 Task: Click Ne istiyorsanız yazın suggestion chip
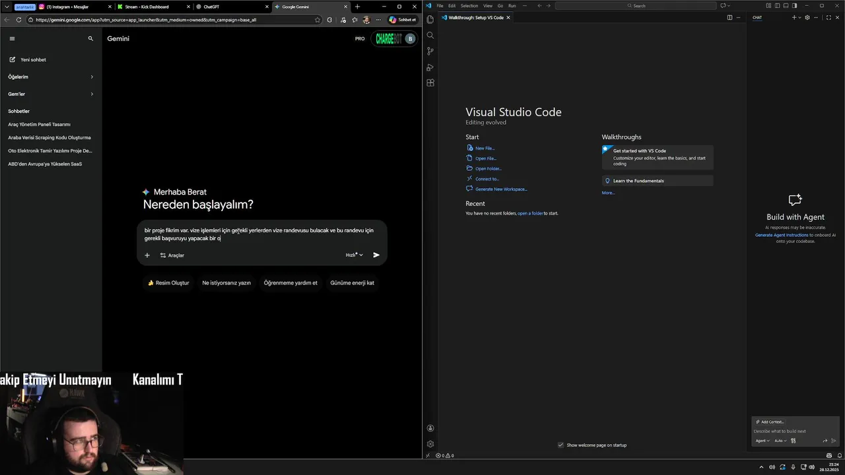(x=226, y=282)
